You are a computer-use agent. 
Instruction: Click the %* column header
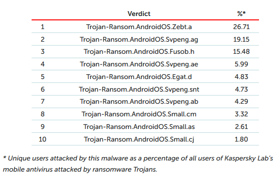tap(241, 14)
